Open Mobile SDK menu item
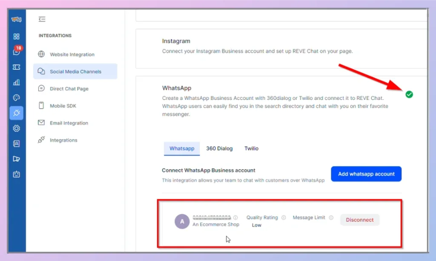The width and height of the screenshot is (436, 261). pyautogui.click(x=75, y=106)
